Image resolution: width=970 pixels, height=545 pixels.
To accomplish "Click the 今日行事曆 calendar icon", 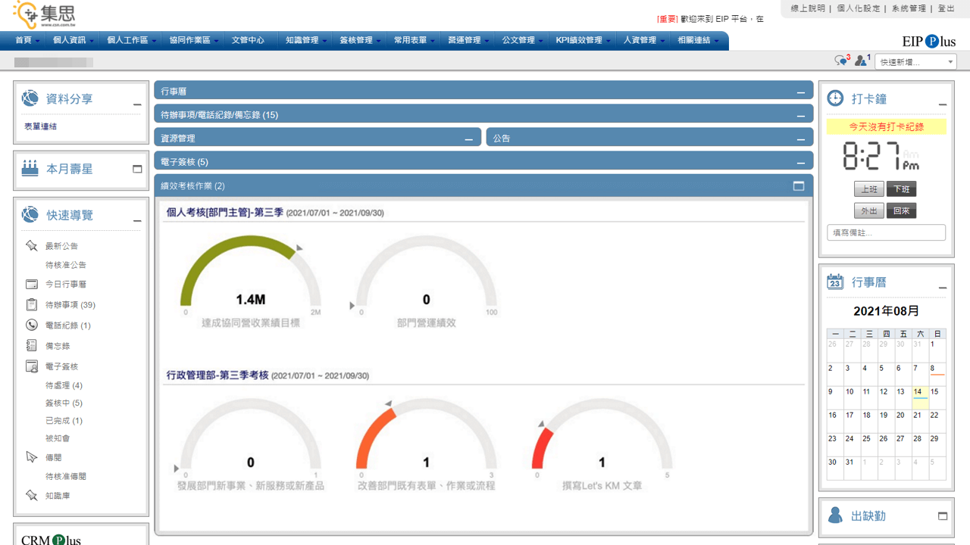I will click(x=31, y=285).
